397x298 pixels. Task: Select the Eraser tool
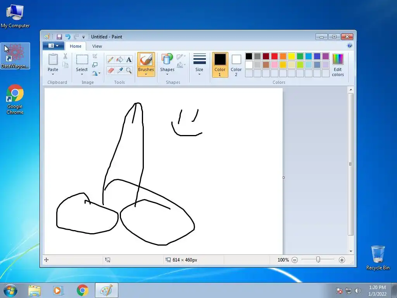coord(110,70)
